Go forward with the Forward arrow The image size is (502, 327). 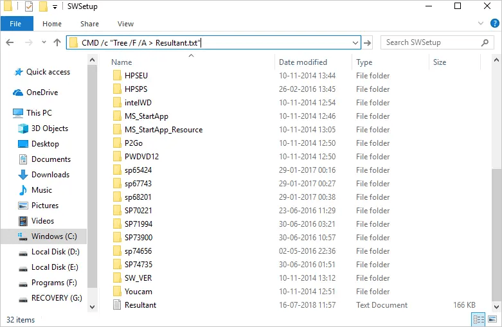29,42
